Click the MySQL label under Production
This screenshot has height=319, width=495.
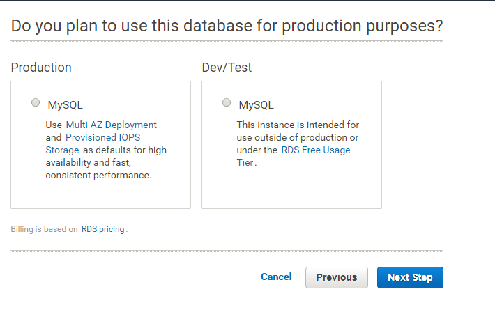click(x=66, y=105)
